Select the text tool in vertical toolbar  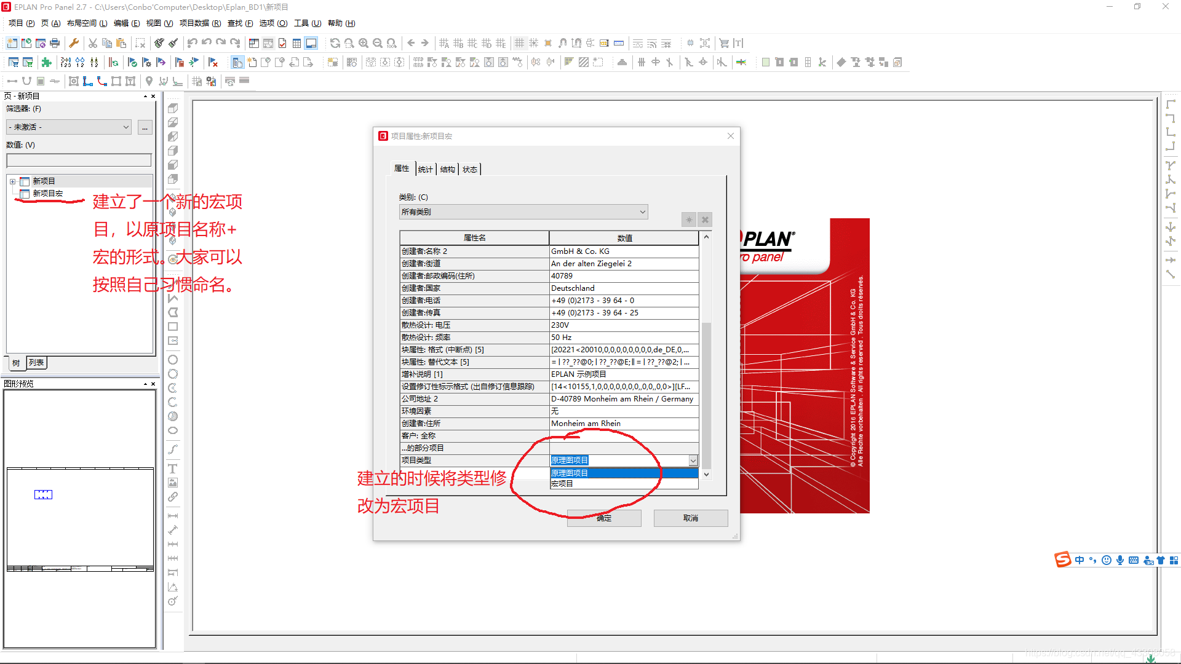click(173, 468)
